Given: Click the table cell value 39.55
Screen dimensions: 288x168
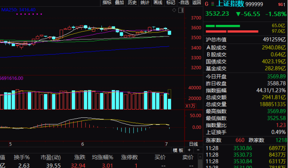Looking at the screenshot, I should click(53, 166).
